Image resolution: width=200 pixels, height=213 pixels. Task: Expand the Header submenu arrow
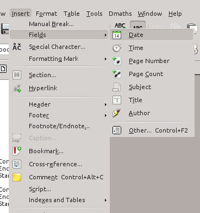(x=105, y=104)
